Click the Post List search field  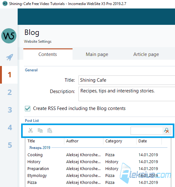[x=146, y=131]
